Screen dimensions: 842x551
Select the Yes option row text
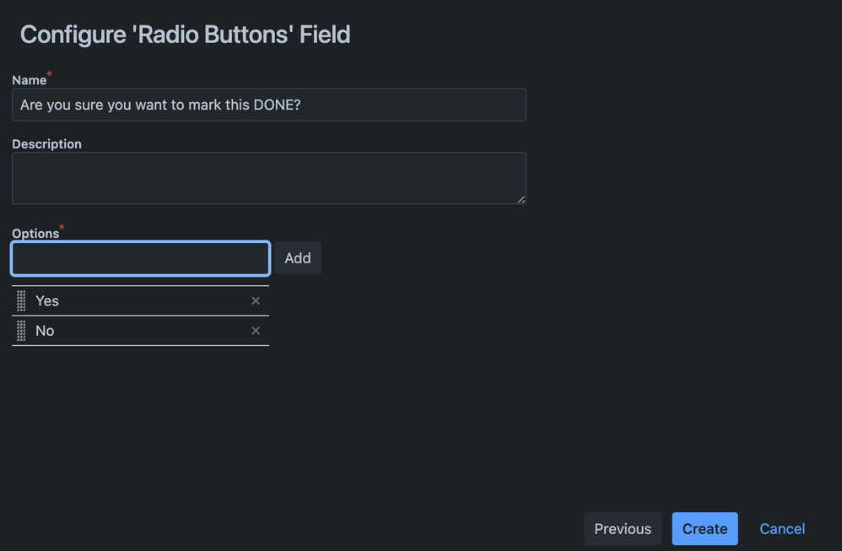(47, 301)
